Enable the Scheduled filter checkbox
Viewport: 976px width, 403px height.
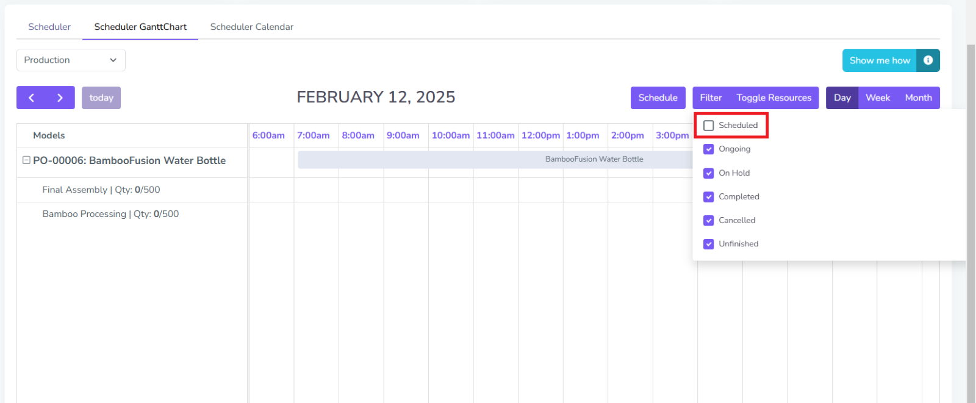click(x=709, y=126)
